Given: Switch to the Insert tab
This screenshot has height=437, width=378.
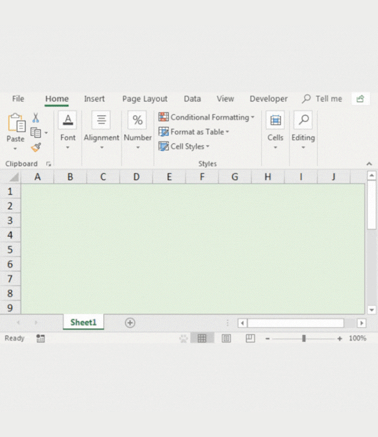Looking at the screenshot, I should [94, 99].
